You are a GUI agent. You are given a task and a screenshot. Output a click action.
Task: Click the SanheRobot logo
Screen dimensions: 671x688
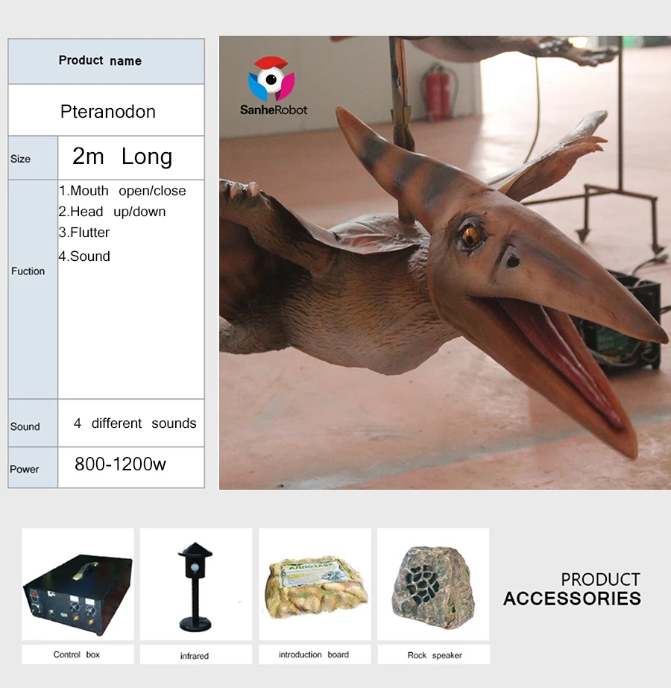274,86
